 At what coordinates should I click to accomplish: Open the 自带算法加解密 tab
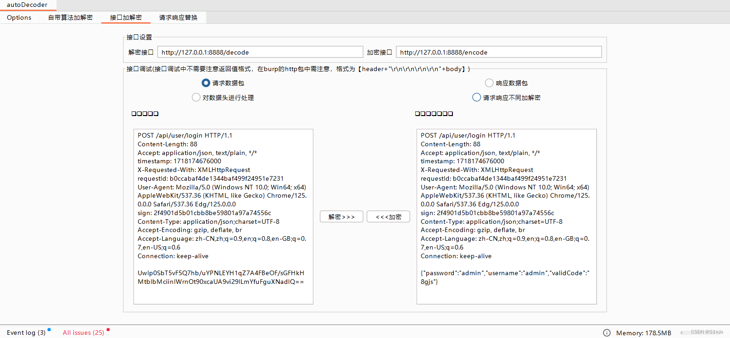tap(70, 17)
